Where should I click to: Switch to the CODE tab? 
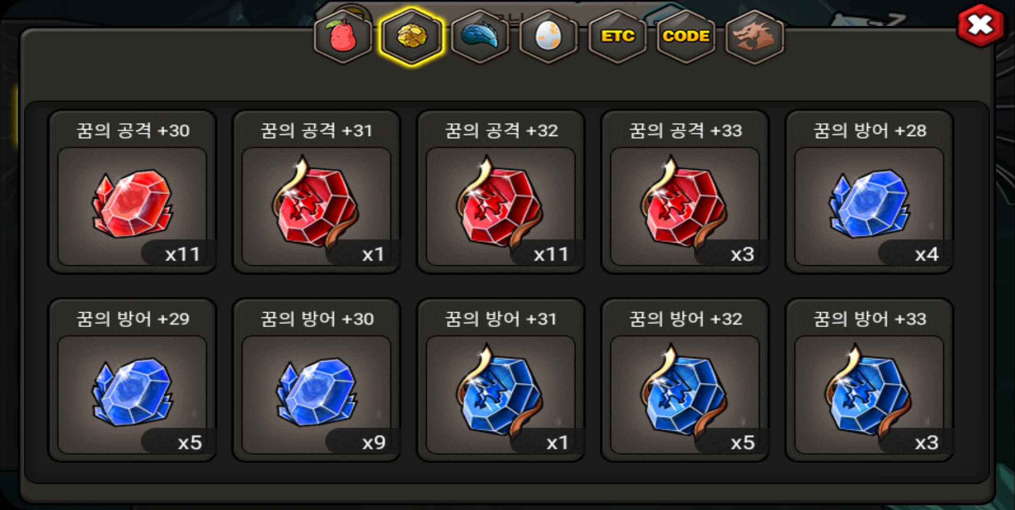tap(686, 37)
